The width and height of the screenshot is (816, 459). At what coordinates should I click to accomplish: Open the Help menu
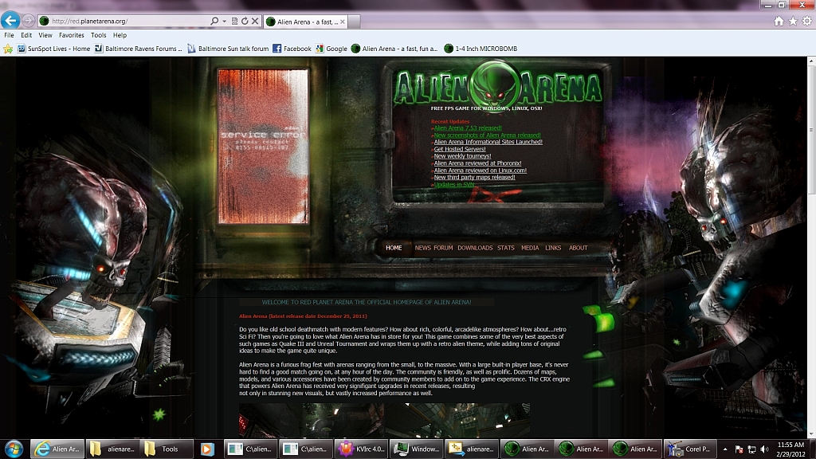[x=120, y=35]
